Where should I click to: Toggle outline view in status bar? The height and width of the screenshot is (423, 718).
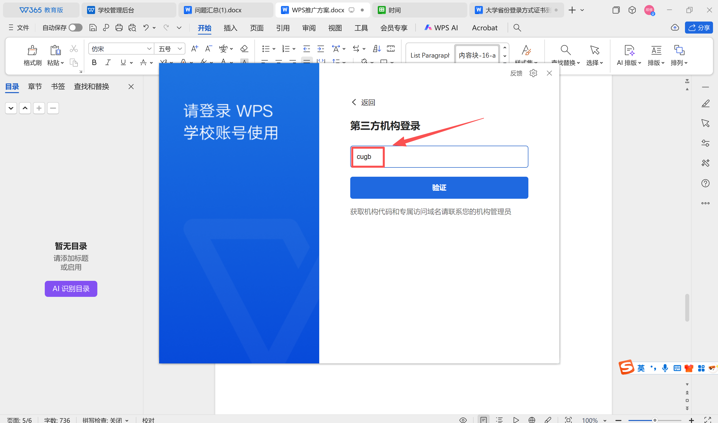point(499,420)
